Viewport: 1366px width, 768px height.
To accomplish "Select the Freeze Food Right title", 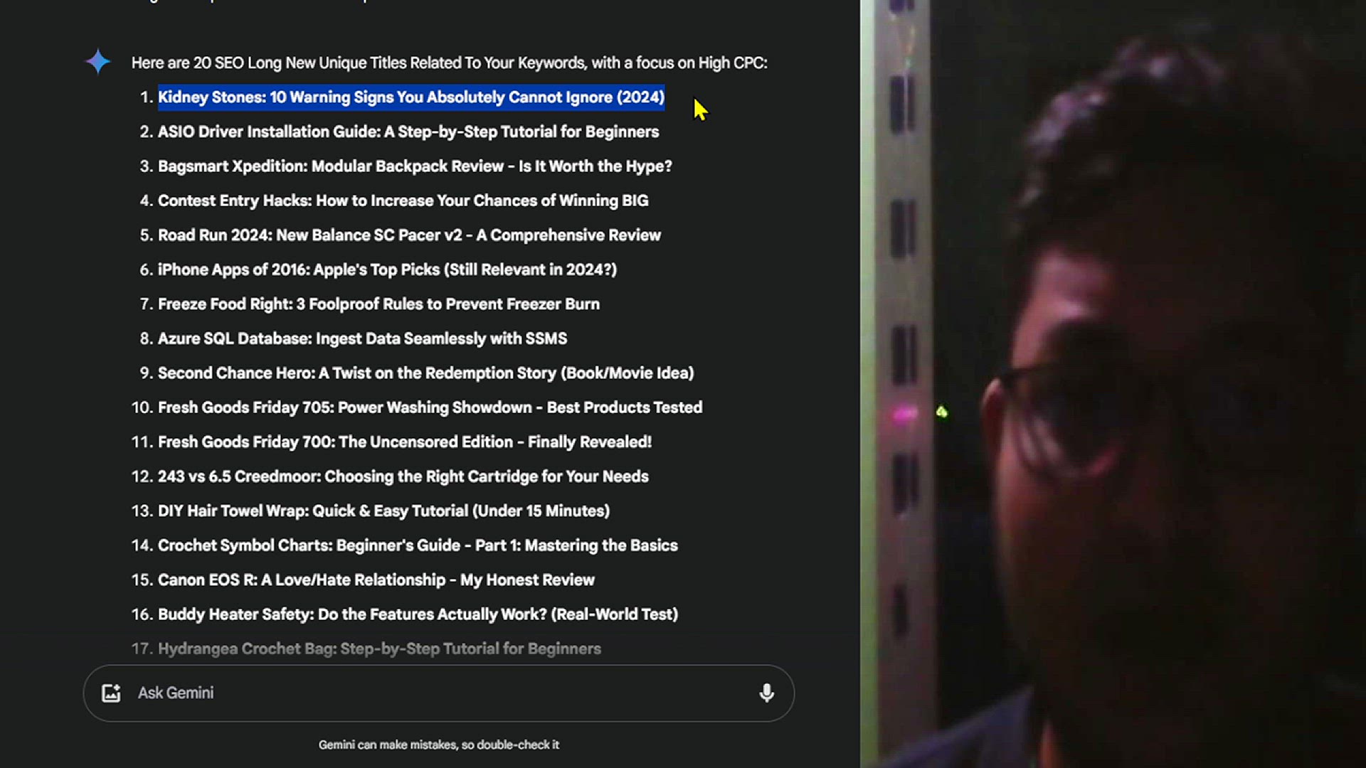I will (378, 304).
